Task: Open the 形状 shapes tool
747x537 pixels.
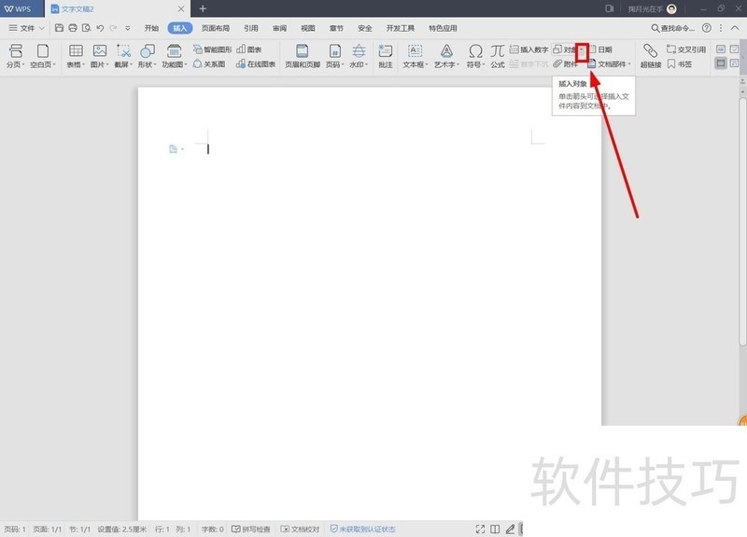Action: [148, 56]
